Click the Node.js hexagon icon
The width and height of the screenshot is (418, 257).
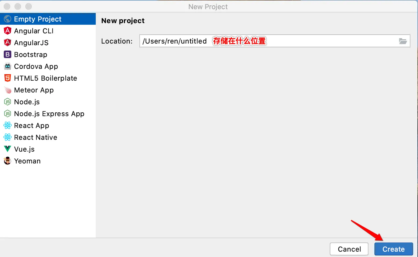click(8, 102)
